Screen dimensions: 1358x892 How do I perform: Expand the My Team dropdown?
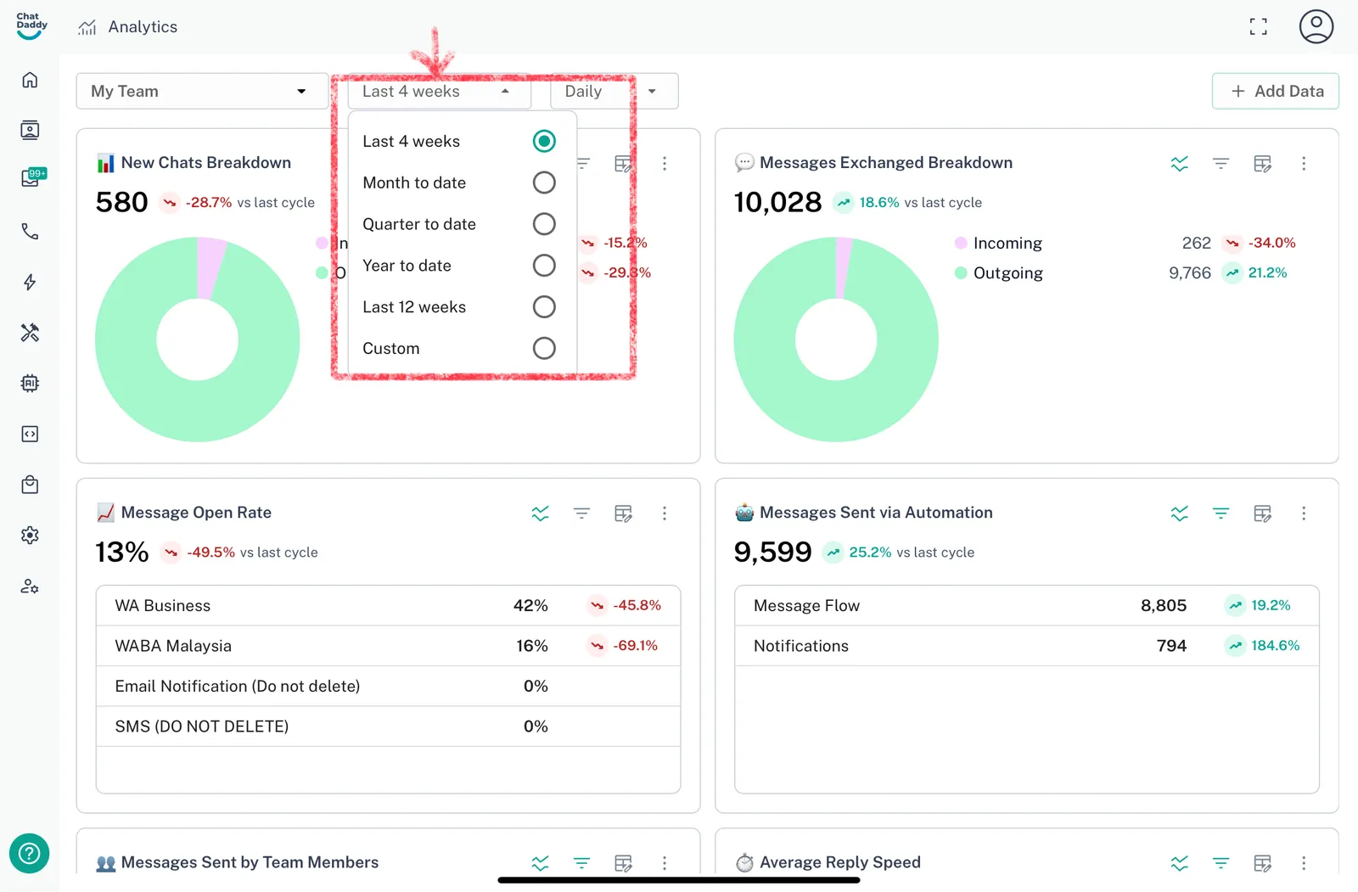[202, 92]
